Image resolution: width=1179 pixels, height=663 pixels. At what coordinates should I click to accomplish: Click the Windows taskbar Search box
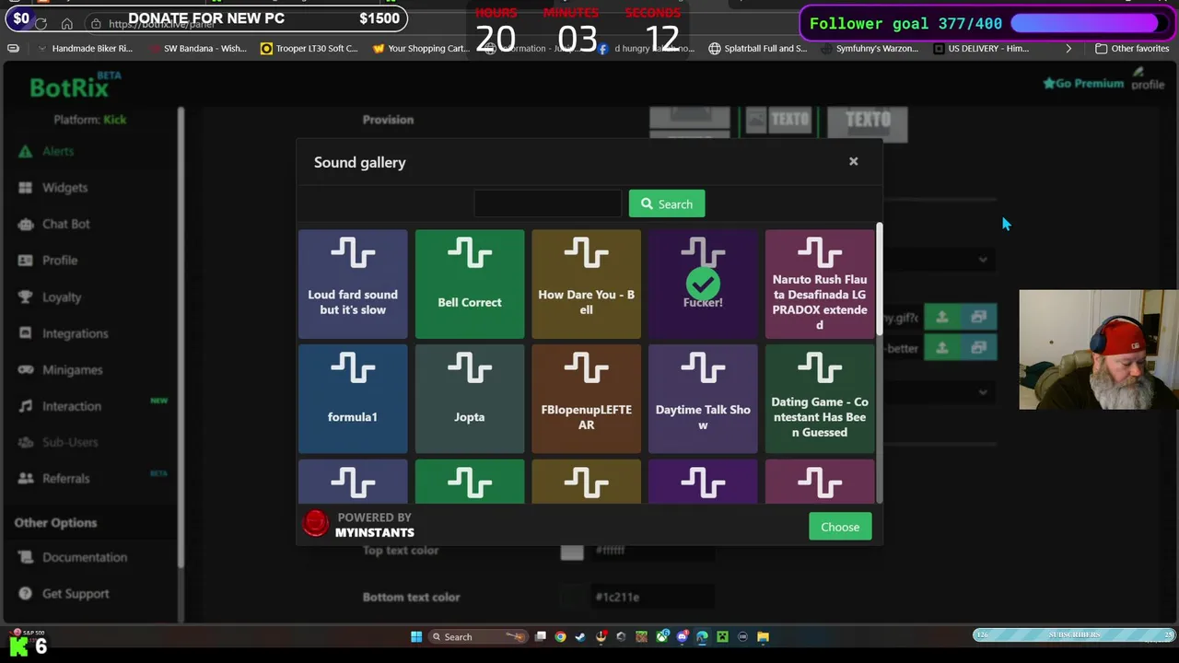point(478,636)
